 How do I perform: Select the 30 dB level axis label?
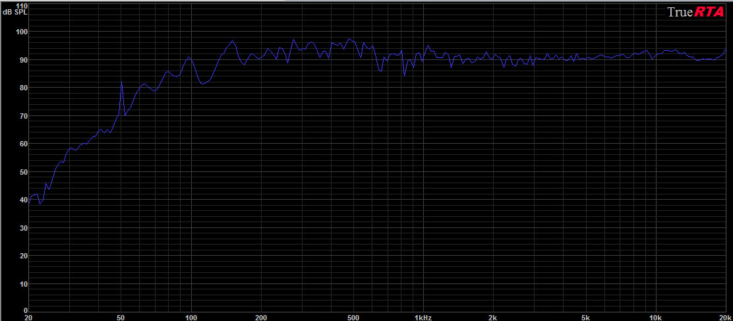pyautogui.click(x=24, y=228)
